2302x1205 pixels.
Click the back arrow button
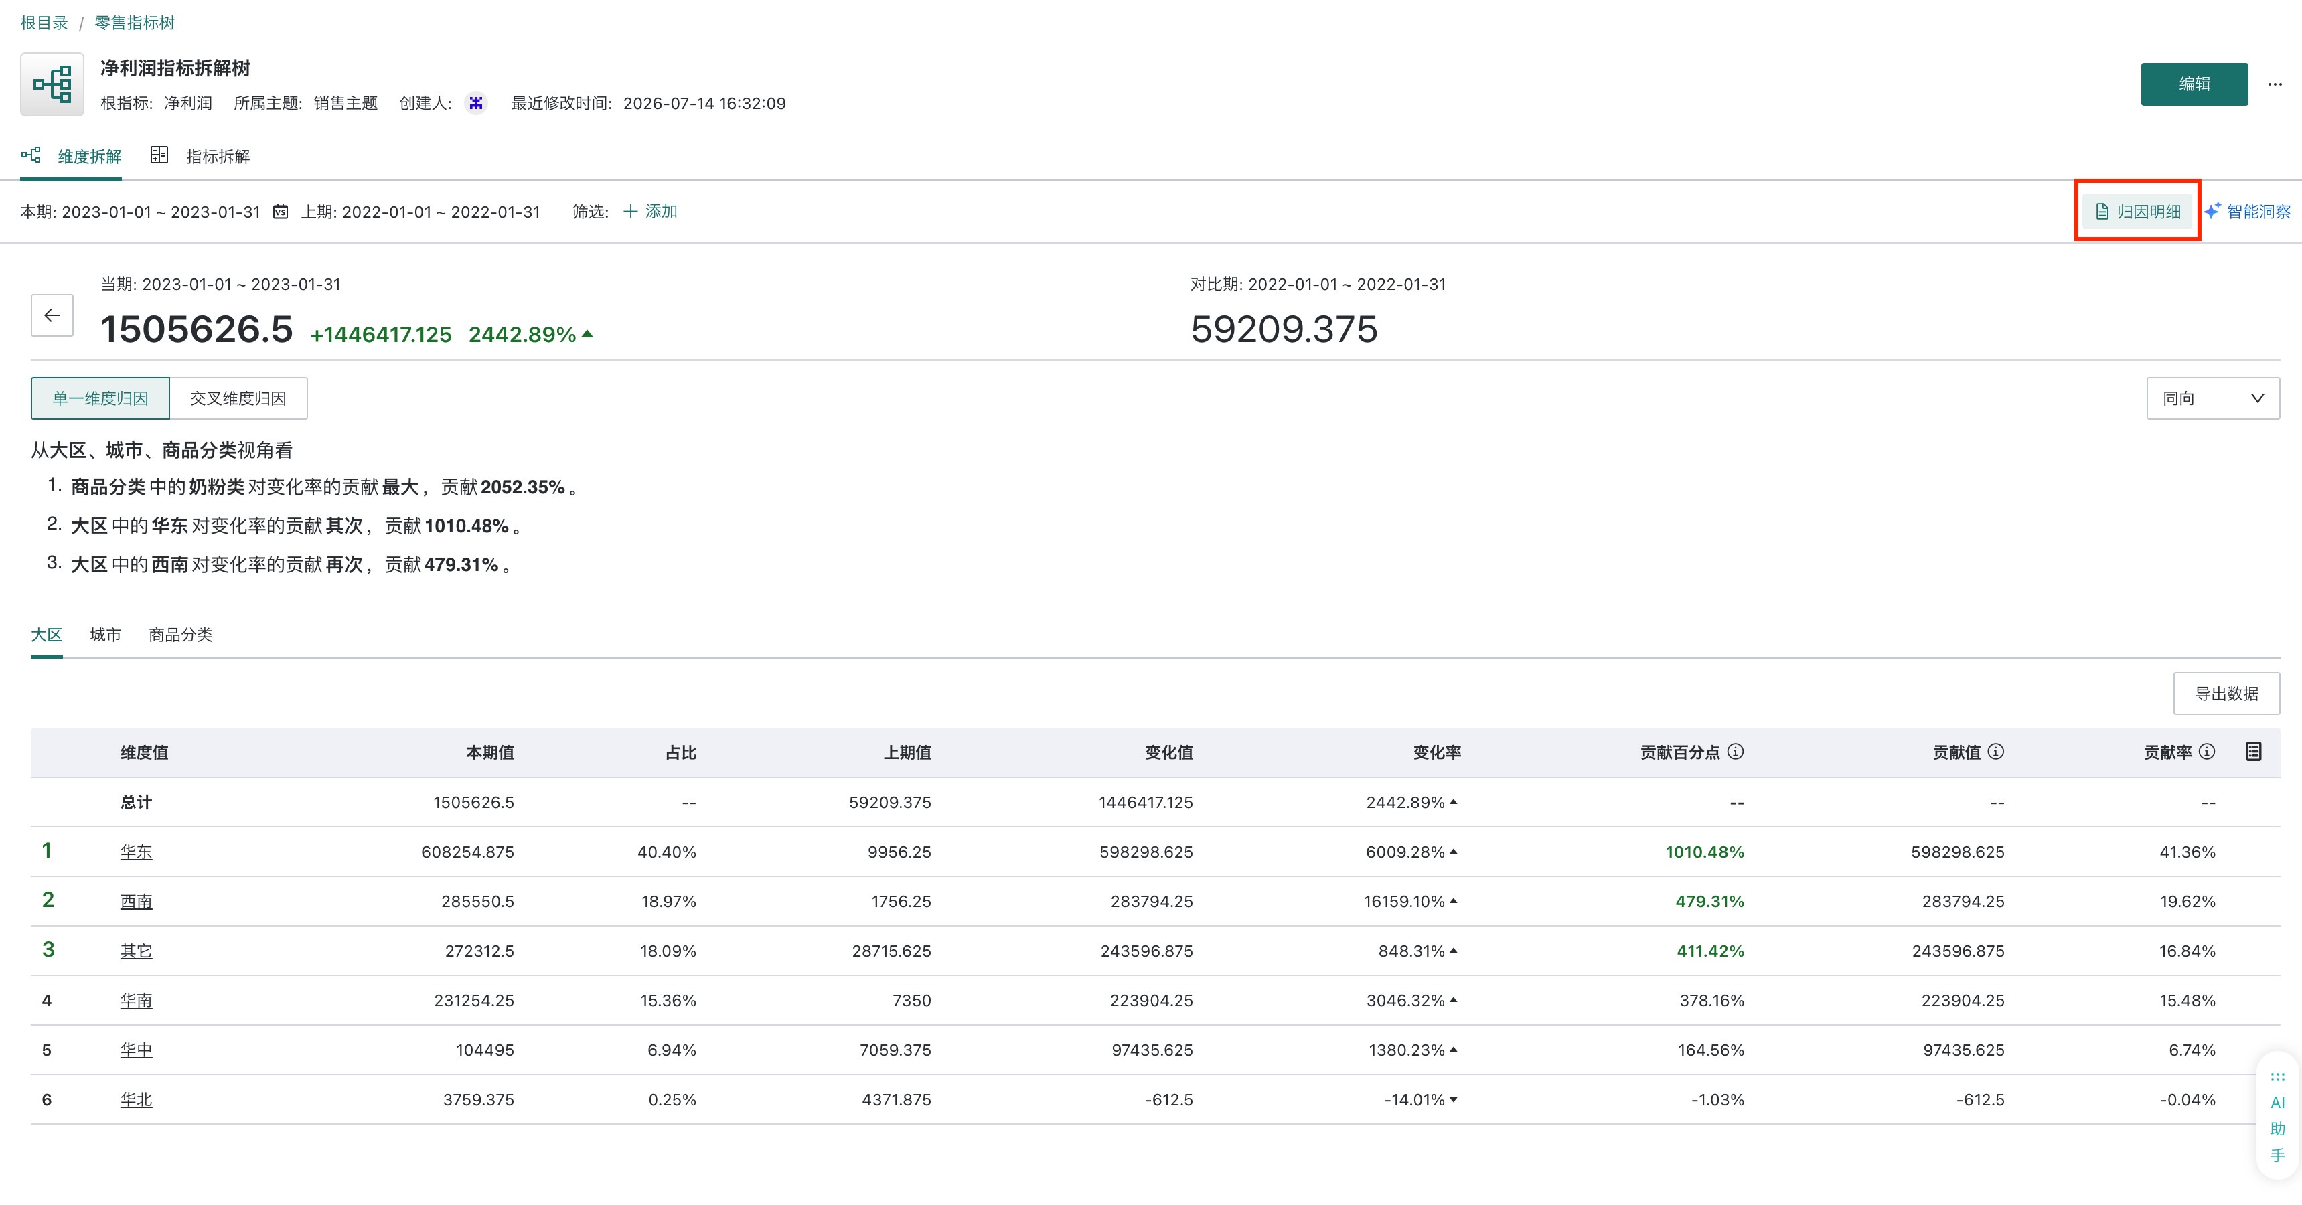[52, 315]
